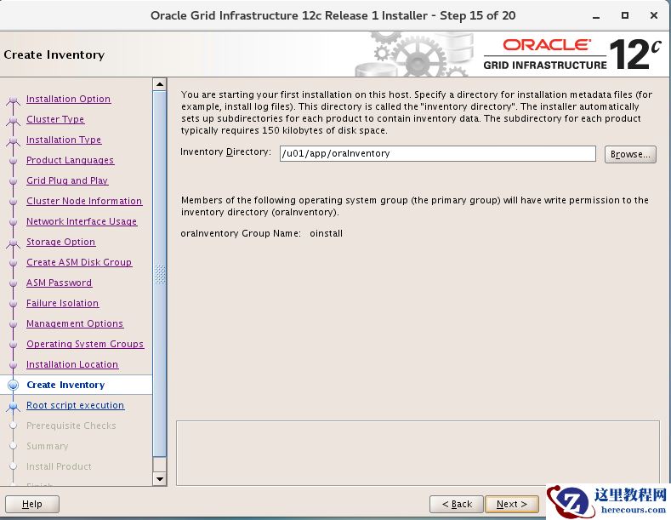Click the disabled Install Product step
Viewport: 671px width, 520px height.
[59, 466]
